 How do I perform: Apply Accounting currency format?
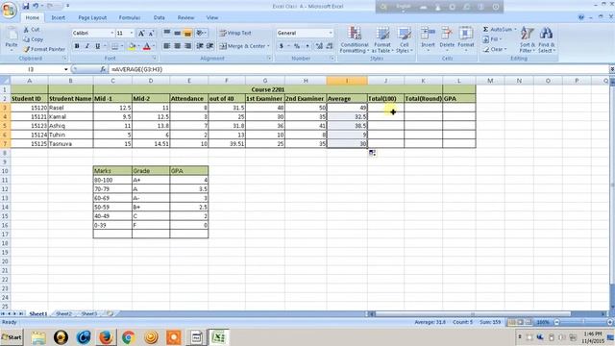pos(282,46)
